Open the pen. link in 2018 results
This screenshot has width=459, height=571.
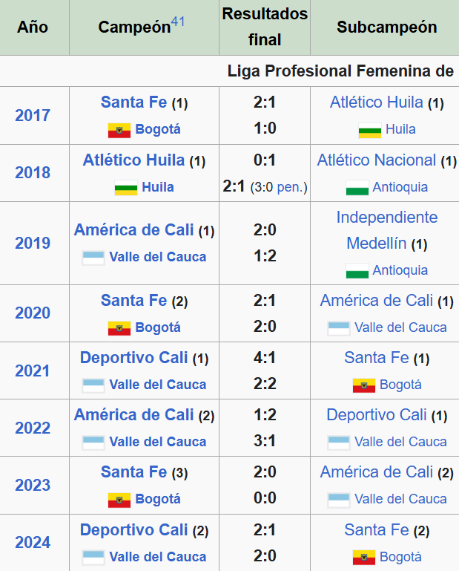point(292,187)
